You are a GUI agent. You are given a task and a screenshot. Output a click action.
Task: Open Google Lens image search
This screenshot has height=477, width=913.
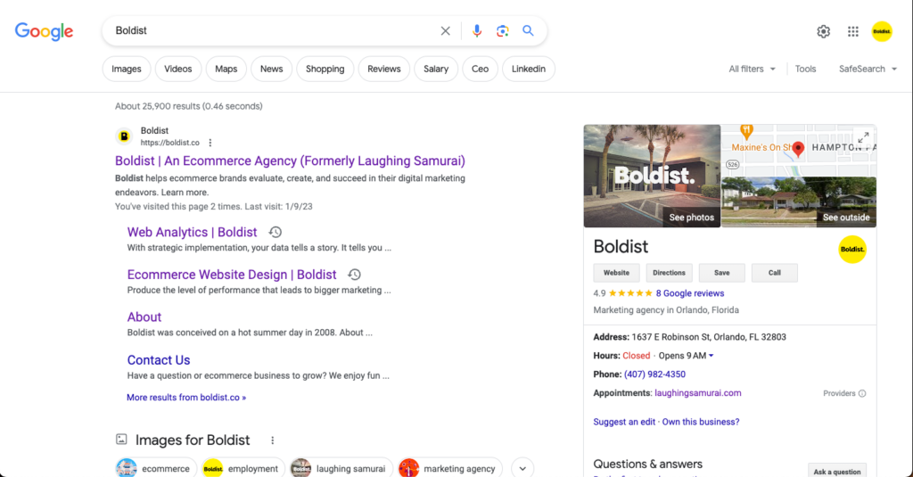point(503,31)
